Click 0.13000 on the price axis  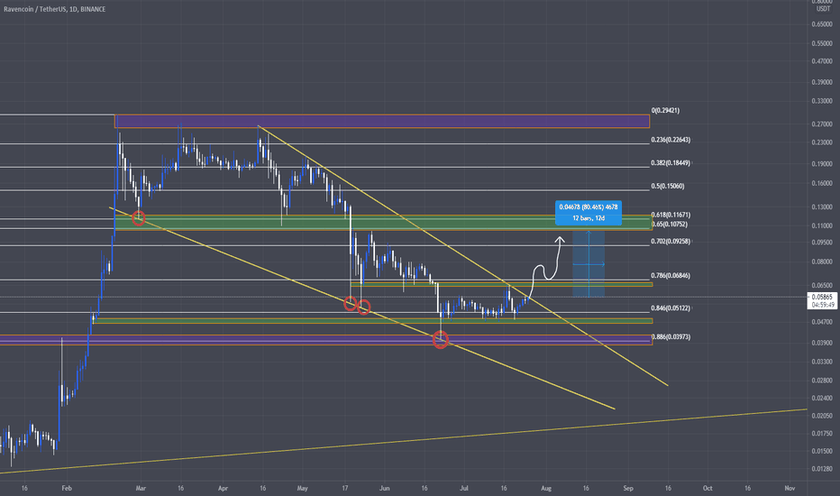click(x=822, y=207)
